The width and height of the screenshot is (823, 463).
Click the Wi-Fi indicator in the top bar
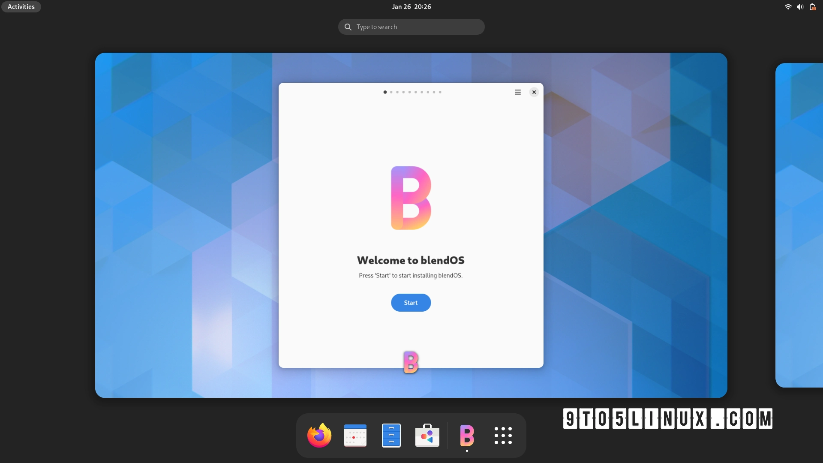tap(788, 7)
